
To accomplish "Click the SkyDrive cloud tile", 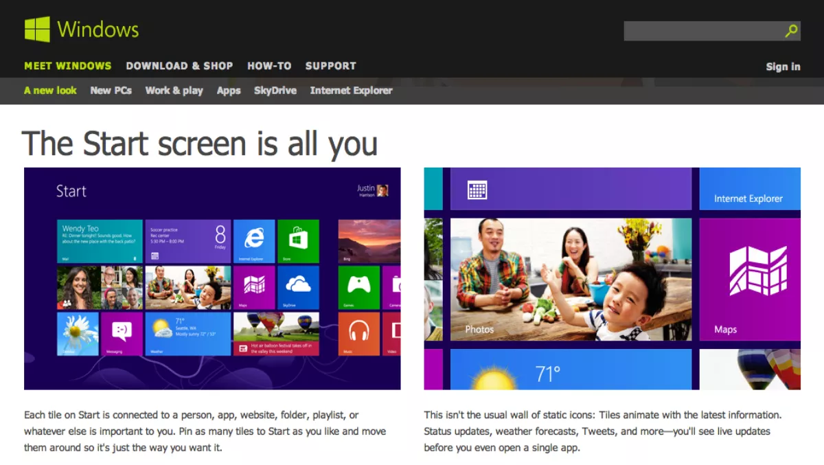I will [298, 287].
